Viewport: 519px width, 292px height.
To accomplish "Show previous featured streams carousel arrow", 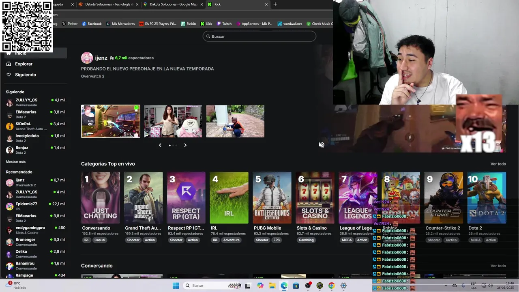I will click(x=160, y=145).
